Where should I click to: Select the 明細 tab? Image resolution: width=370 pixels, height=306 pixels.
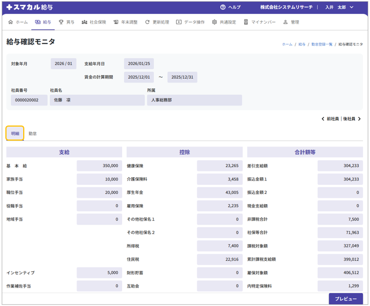point(15,134)
